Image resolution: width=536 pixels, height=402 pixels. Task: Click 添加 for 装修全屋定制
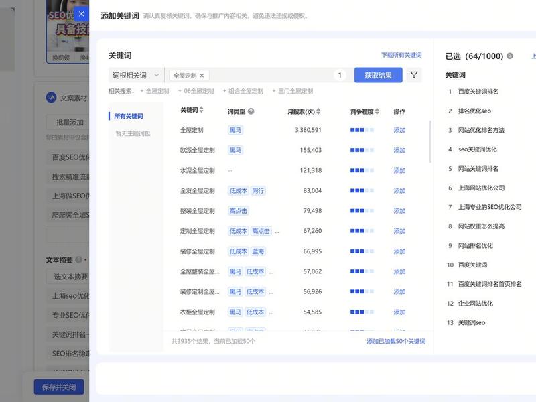(399, 251)
